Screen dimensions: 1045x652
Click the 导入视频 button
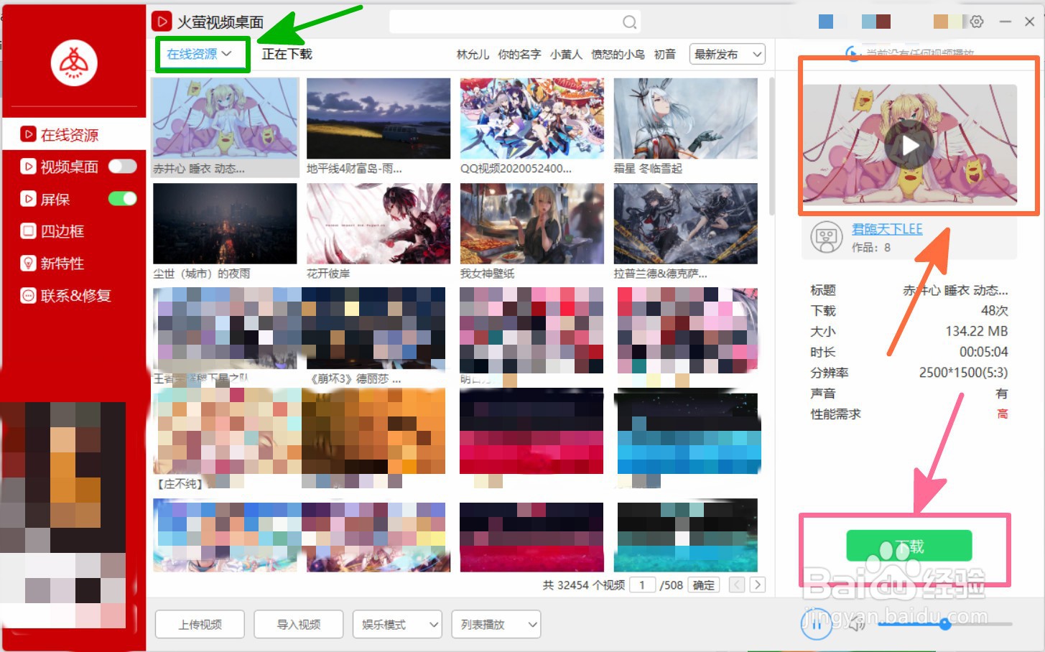(x=298, y=625)
